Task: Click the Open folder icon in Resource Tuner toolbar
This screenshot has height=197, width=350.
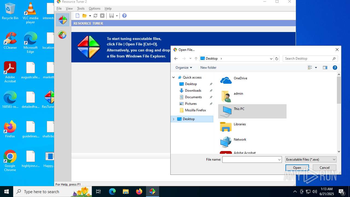Action: coord(84,16)
